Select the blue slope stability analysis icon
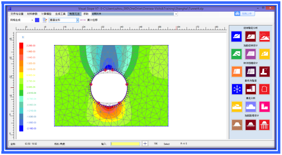The width and height of the screenshot is (282, 155). pos(236,36)
